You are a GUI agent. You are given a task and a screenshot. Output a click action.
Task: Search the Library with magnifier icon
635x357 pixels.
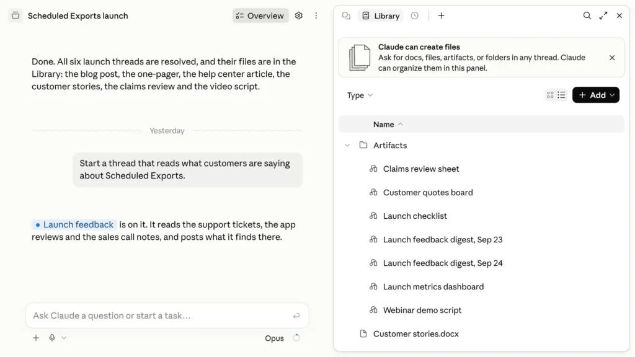pos(587,15)
